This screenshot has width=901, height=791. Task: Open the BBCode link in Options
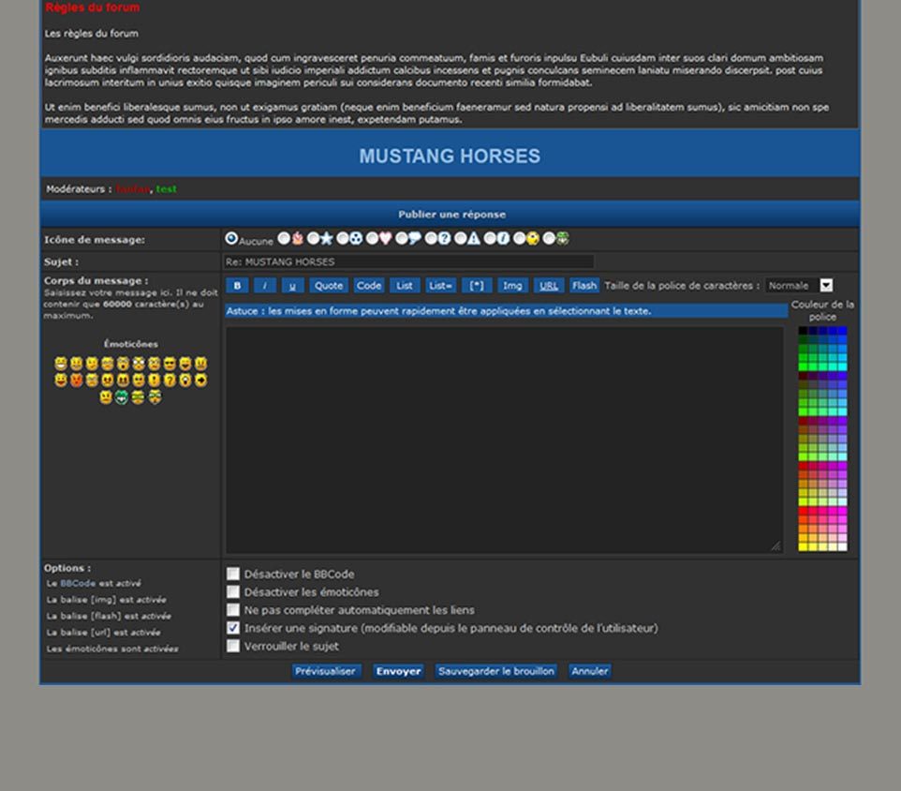click(78, 583)
